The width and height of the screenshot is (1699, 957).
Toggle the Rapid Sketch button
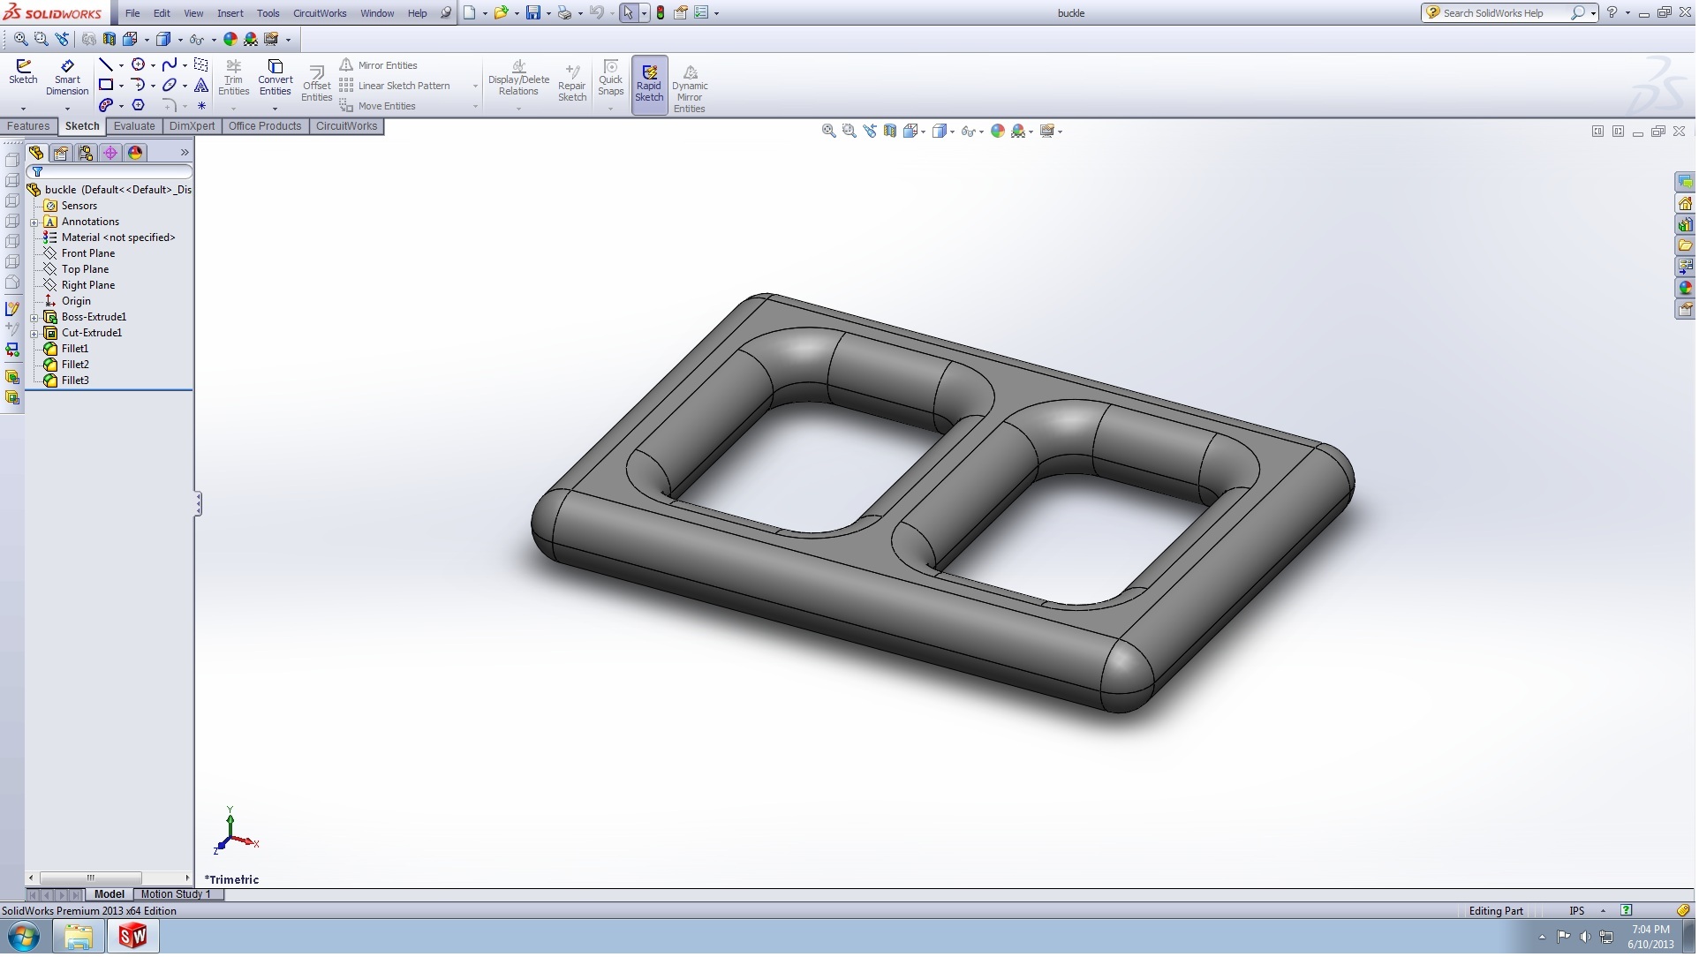coord(650,84)
